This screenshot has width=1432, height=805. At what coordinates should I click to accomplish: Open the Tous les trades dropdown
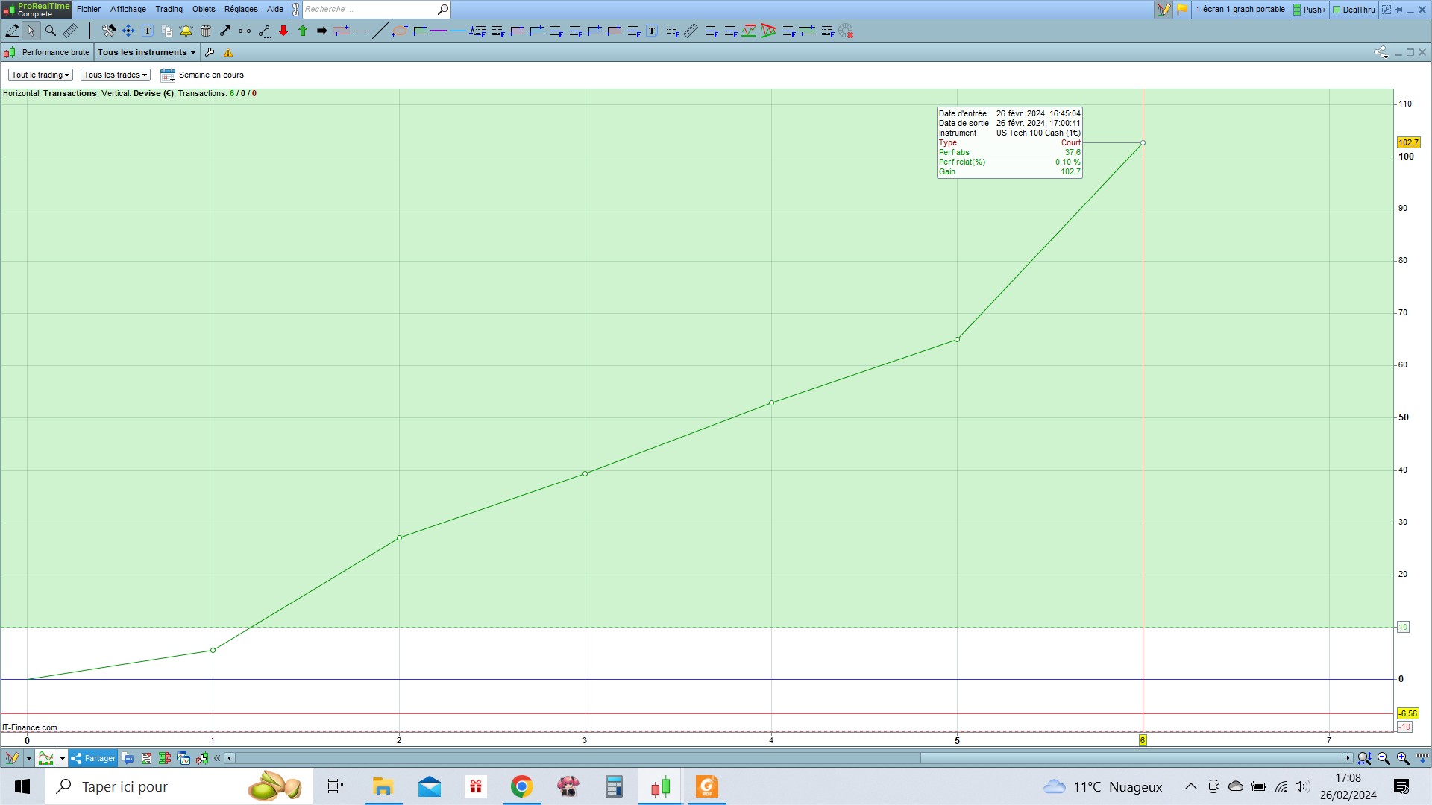pyautogui.click(x=115, y=75)
